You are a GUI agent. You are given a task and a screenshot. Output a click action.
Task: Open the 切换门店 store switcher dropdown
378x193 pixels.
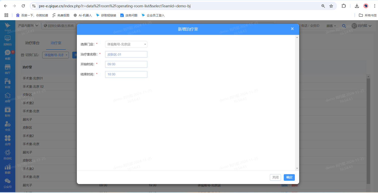(x=55, y=55)
